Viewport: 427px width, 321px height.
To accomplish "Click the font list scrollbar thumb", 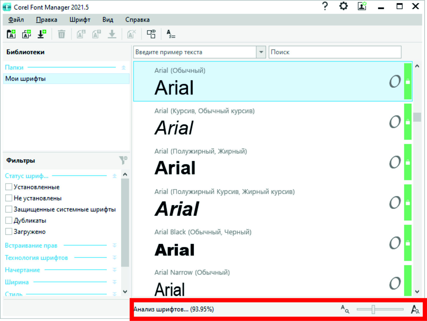I will tap(417, 117).
